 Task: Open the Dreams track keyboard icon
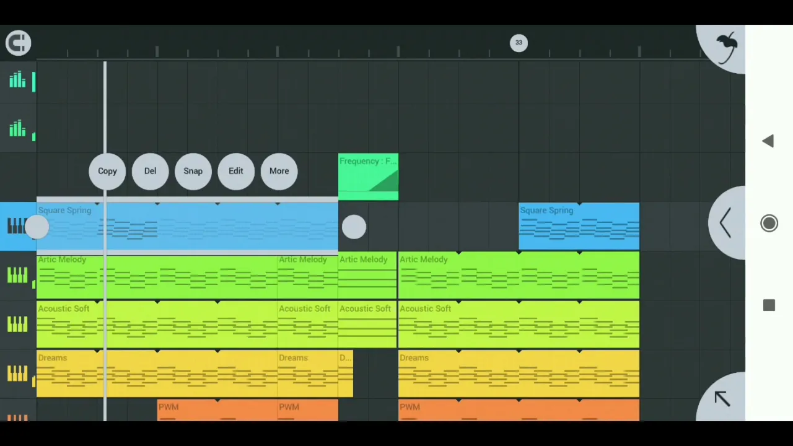(17, 373)
